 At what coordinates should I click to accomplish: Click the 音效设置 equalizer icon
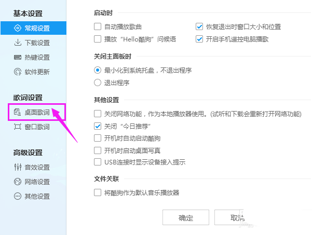click(x=17, y=167)
